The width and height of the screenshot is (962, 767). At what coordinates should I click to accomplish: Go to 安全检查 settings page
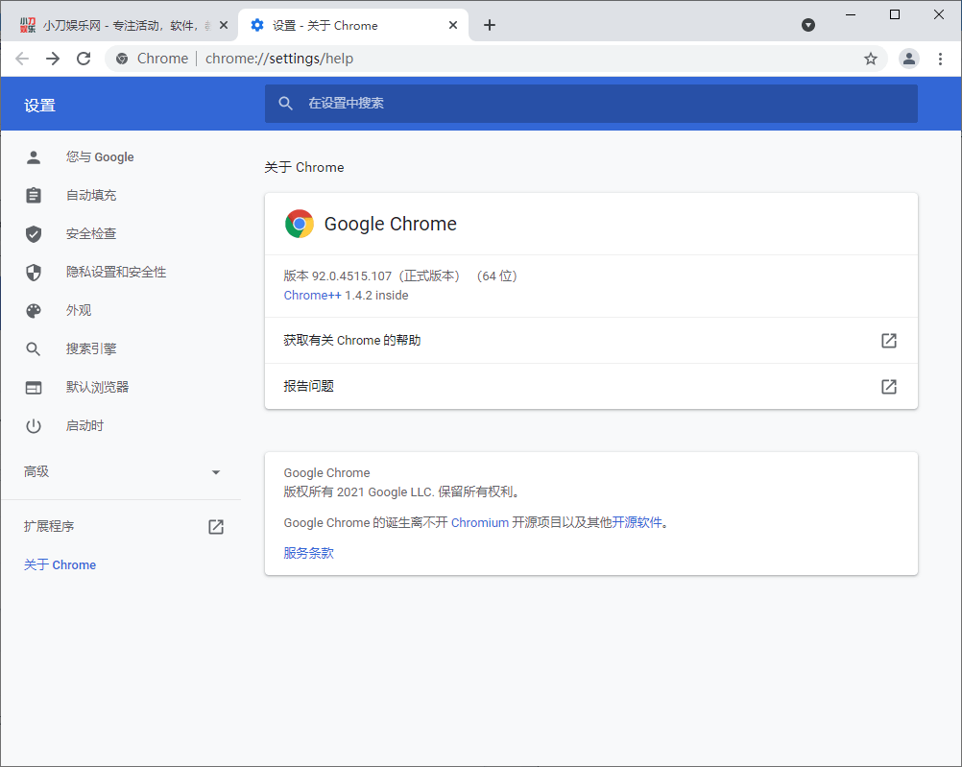pos(91,234)
